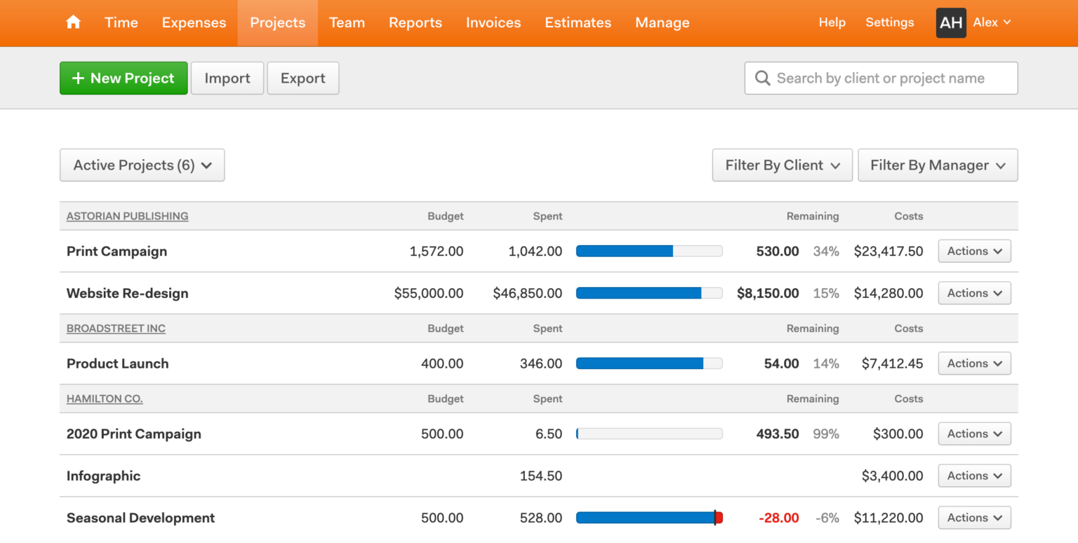Screen dimensions: 1078x543
Task: Open Actions for Print Campaign
Action: [974, 251]
